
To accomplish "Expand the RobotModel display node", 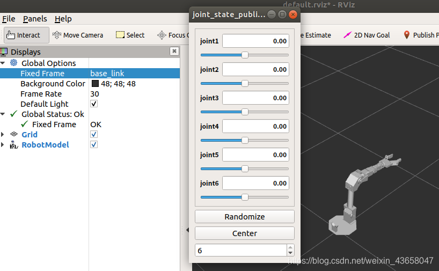I will pos(3,145).
